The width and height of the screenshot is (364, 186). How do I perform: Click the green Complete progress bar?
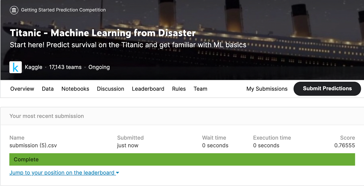point(182,159)
